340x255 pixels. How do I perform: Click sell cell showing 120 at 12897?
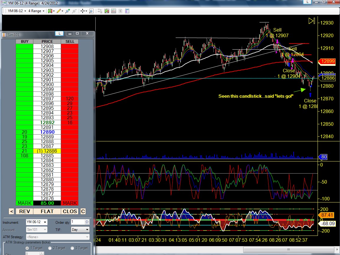click(x=70, y=99)
